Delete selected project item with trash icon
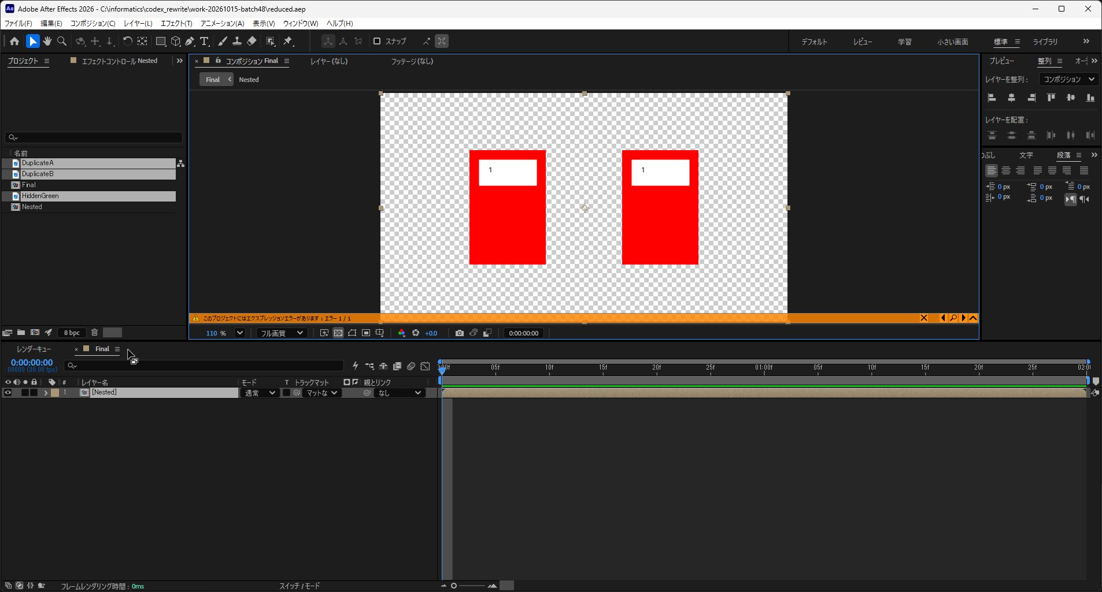The image size is (1102, 592). tap(94, 332)
